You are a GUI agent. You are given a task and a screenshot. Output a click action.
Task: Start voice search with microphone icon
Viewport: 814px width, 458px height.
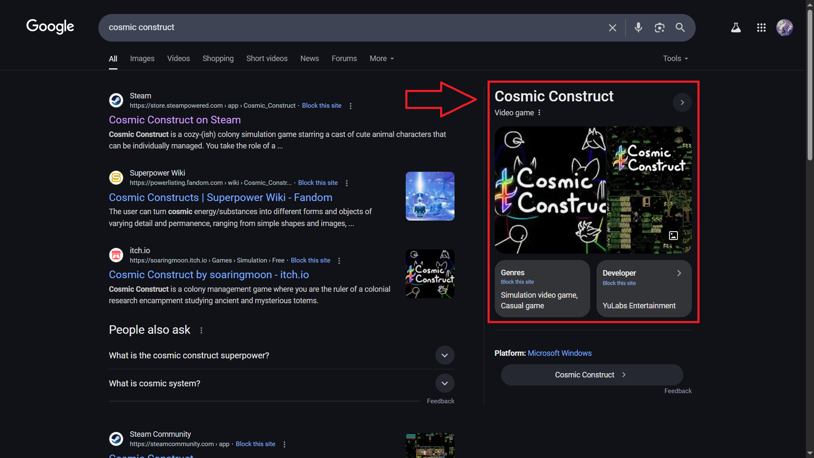click(x=638, y=28)
